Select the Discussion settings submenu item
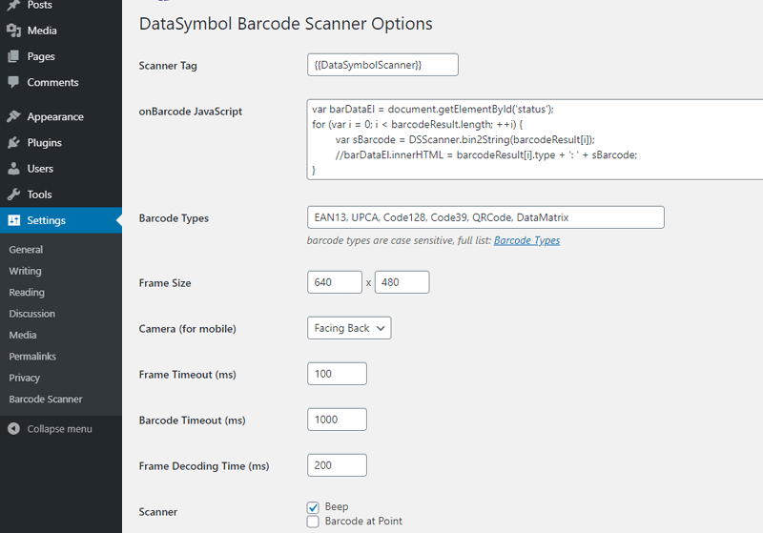 coord(32,314)
